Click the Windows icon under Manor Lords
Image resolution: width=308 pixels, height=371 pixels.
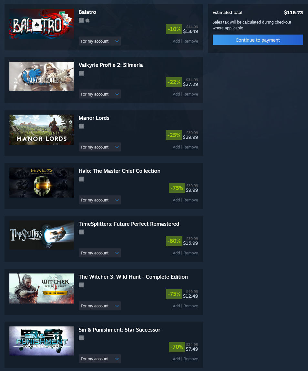point(81,126)
